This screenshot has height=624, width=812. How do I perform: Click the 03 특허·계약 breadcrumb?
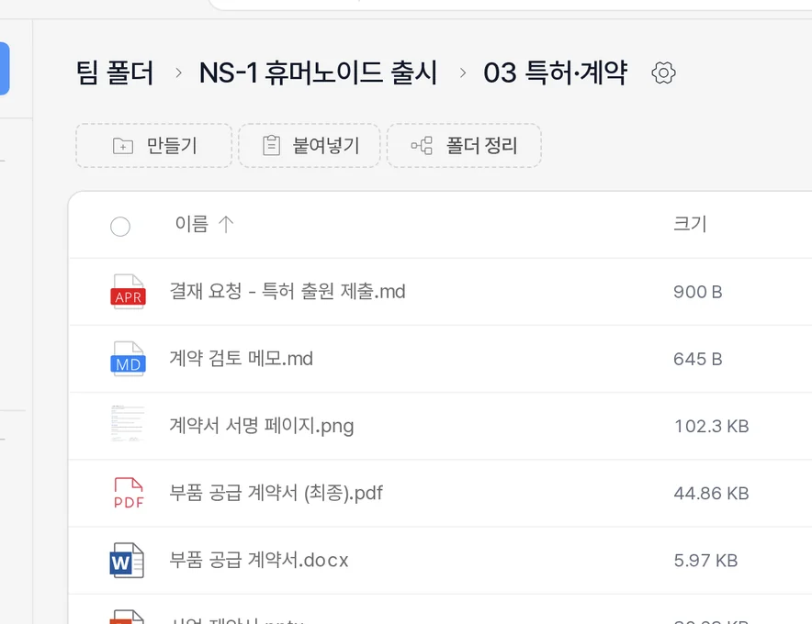(555, 72)
